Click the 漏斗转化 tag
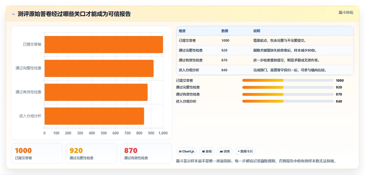This screenshot has width=365, height=175. [346, 12]
